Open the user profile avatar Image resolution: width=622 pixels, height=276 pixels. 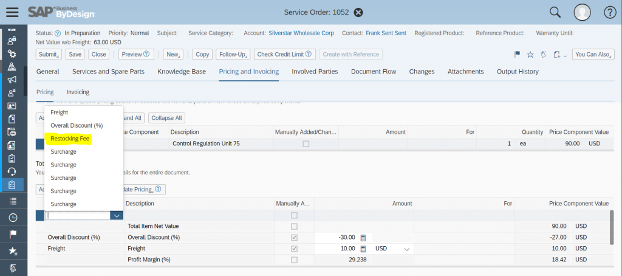pyautogui.click(x=583, y=12)
